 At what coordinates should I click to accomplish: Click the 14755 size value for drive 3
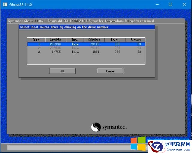click(x=56, y=52)
